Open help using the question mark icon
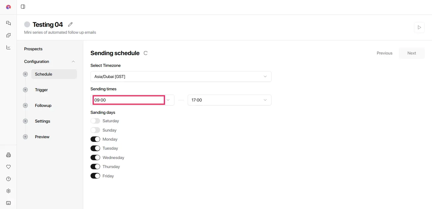 coord(8,179)
